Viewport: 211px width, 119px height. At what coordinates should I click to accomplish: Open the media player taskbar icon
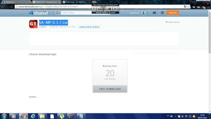[14, 116]
